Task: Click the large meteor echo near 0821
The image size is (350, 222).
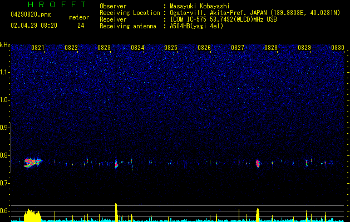Action: tap(33, 163)
